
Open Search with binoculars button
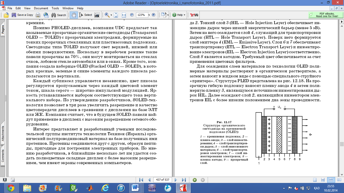[58, 15]
